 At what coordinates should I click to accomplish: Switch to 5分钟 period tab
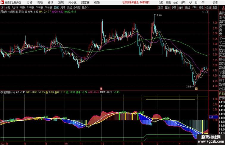click(x=22, y=7)
